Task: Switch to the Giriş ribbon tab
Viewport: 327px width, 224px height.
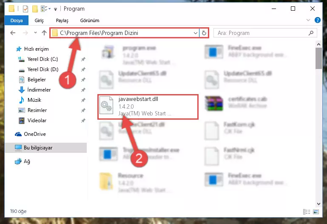Action: click(39, 20)
